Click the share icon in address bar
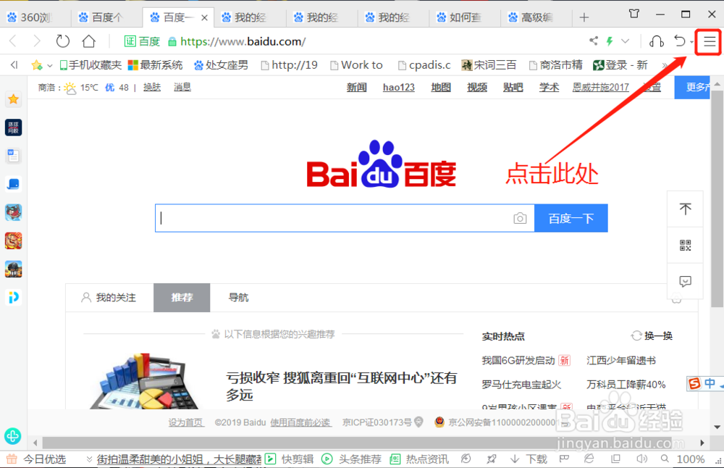 594,41
